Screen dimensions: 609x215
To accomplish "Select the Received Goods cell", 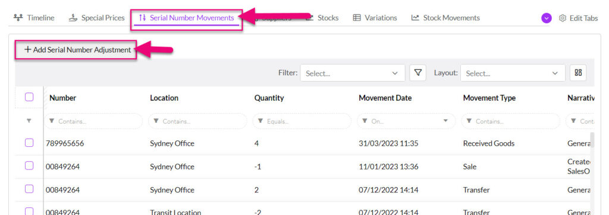I will click(x=489, y=143).
